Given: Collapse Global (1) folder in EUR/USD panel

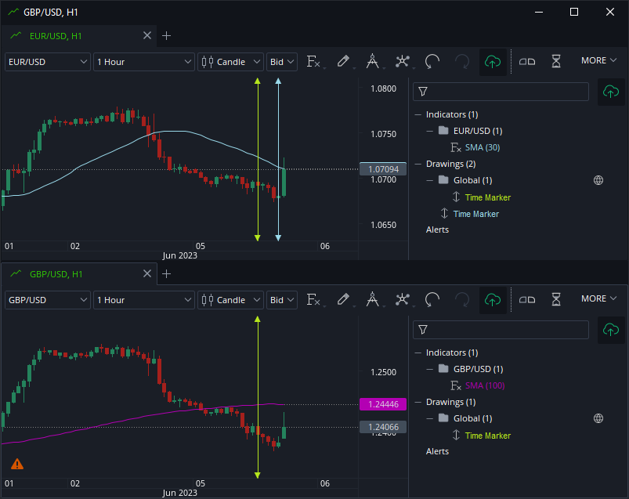Looking at the screenshot, I should pyautogui.click(x=429, y=180).
